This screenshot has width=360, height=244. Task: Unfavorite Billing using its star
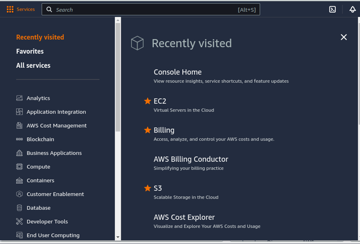148,130
